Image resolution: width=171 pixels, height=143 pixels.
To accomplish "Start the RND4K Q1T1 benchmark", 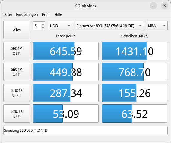I will click(17, 114).
